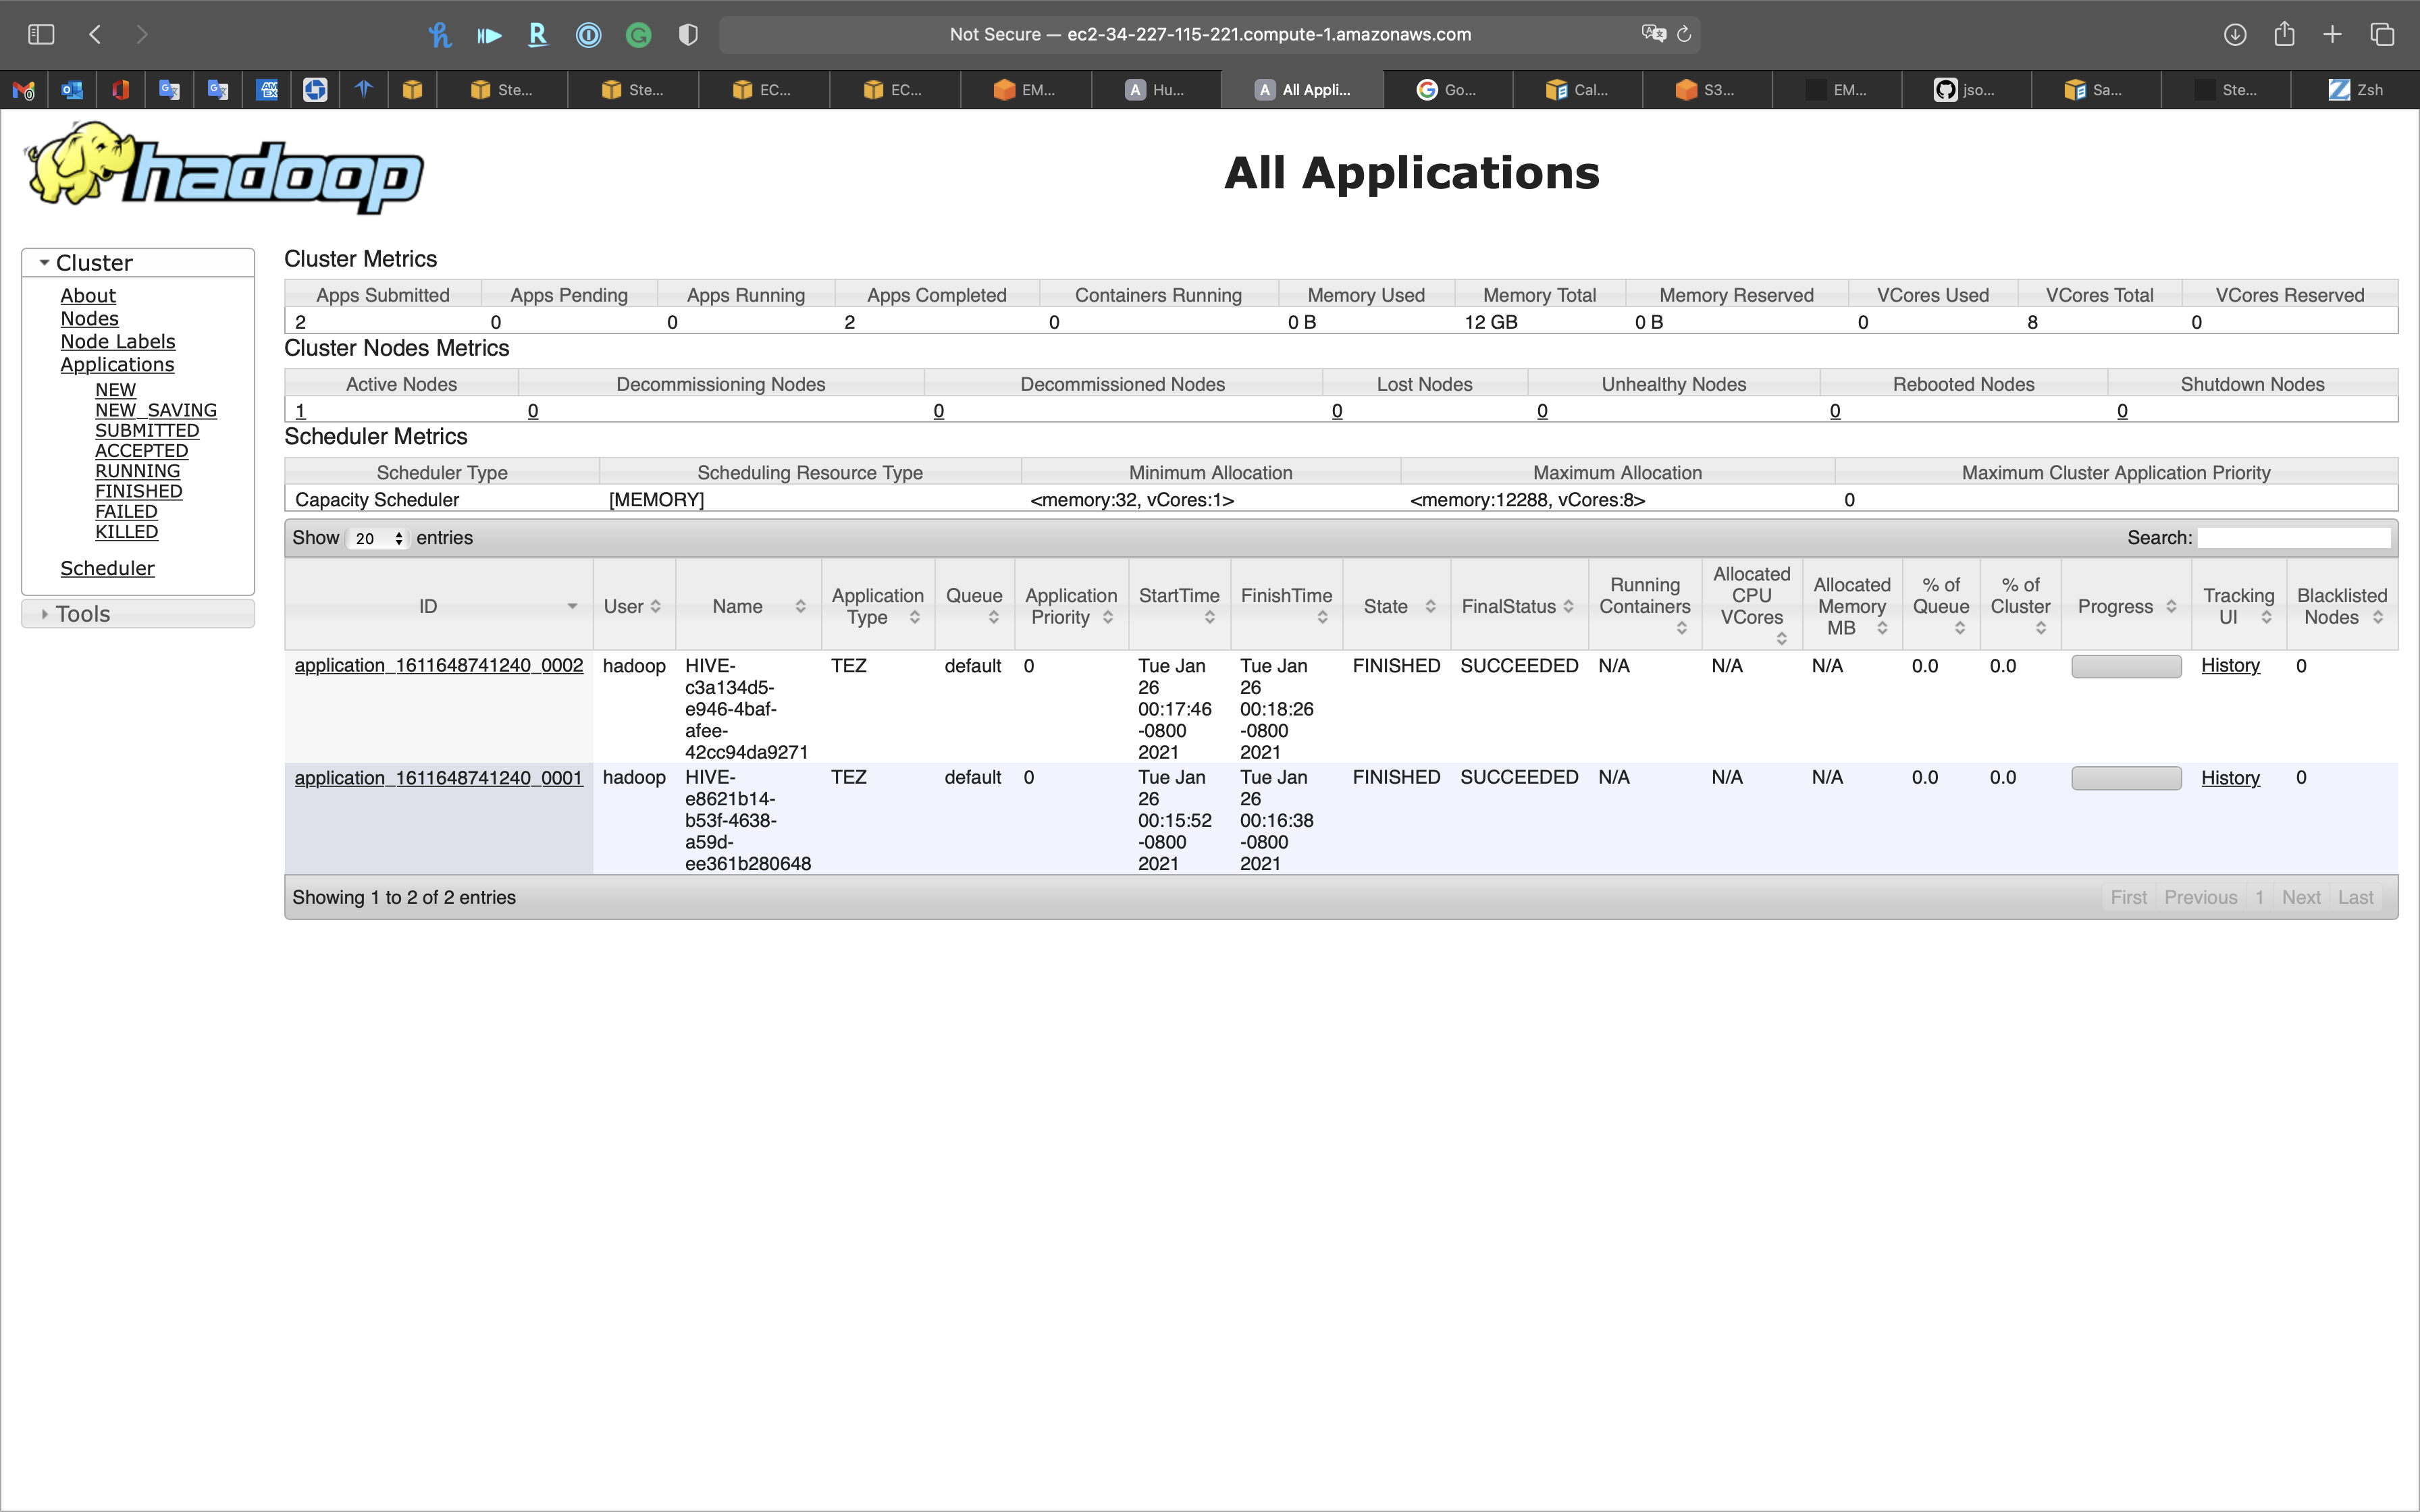
Task: Open application_1611648741240_0002 link
Action: (x=438, y=666)
